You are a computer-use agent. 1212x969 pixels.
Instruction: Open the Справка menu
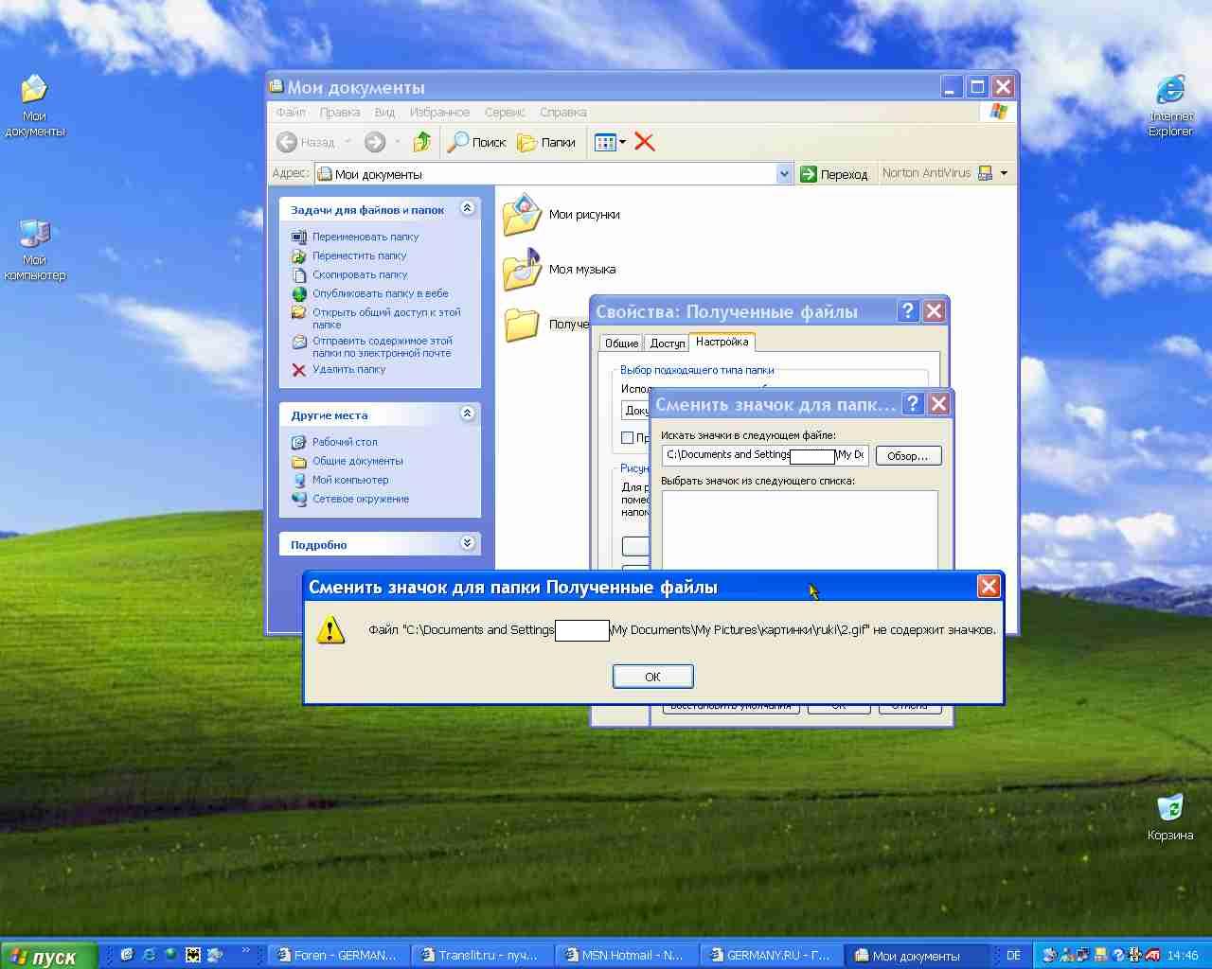(563, 112)
